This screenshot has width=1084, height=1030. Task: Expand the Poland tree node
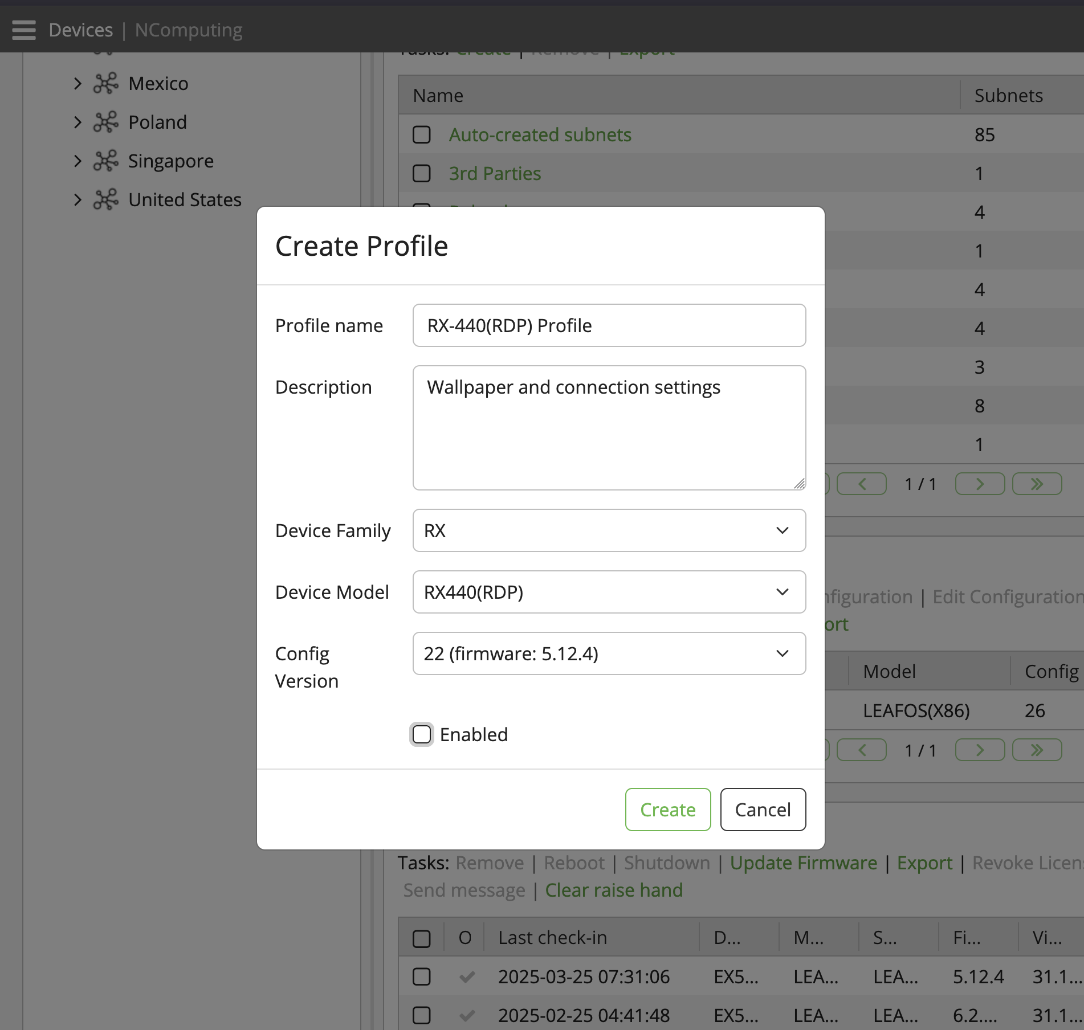(78, 122)
